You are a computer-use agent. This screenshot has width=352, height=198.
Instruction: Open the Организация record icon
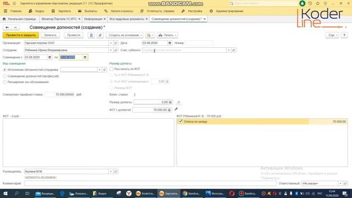(x=116, y=43)
